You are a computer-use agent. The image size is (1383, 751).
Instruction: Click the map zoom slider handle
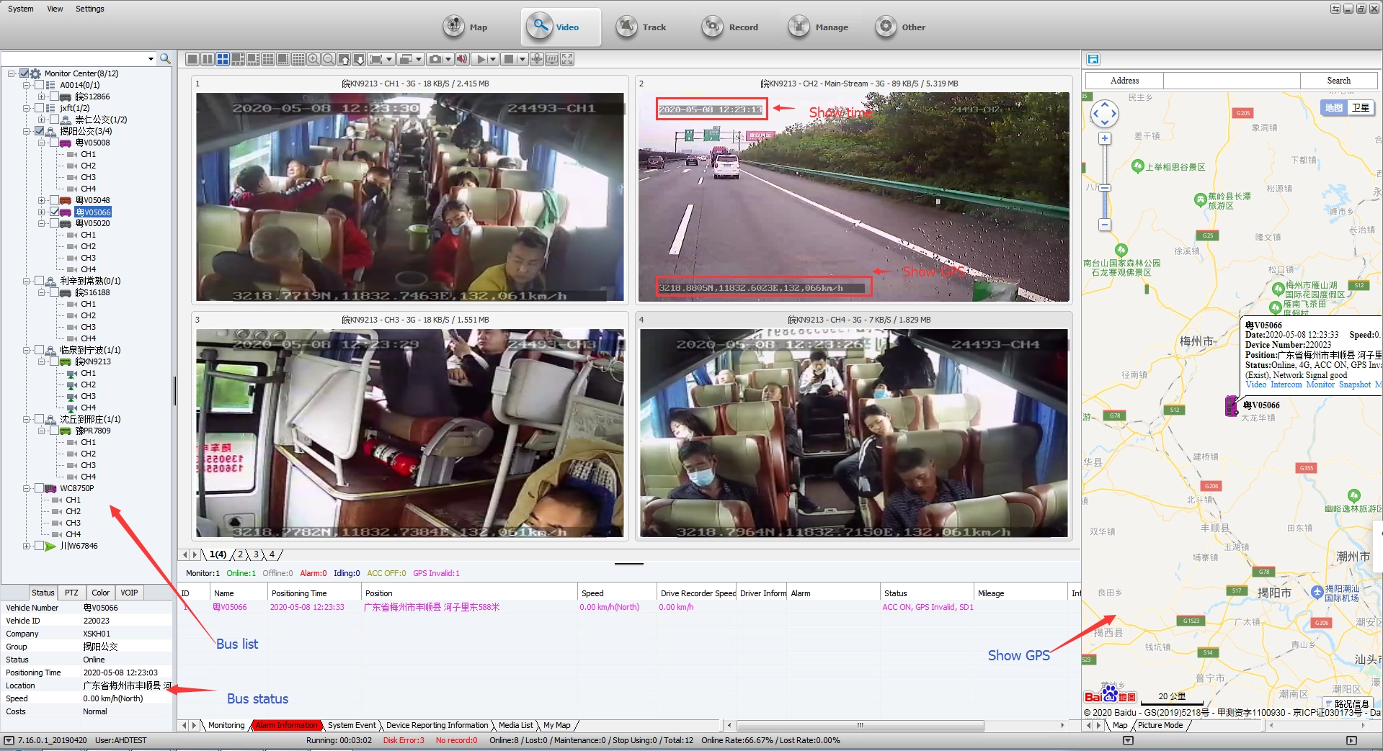(x=1105, y=188)
